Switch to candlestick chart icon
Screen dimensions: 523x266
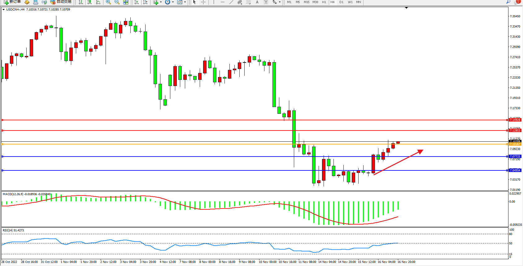89,2
